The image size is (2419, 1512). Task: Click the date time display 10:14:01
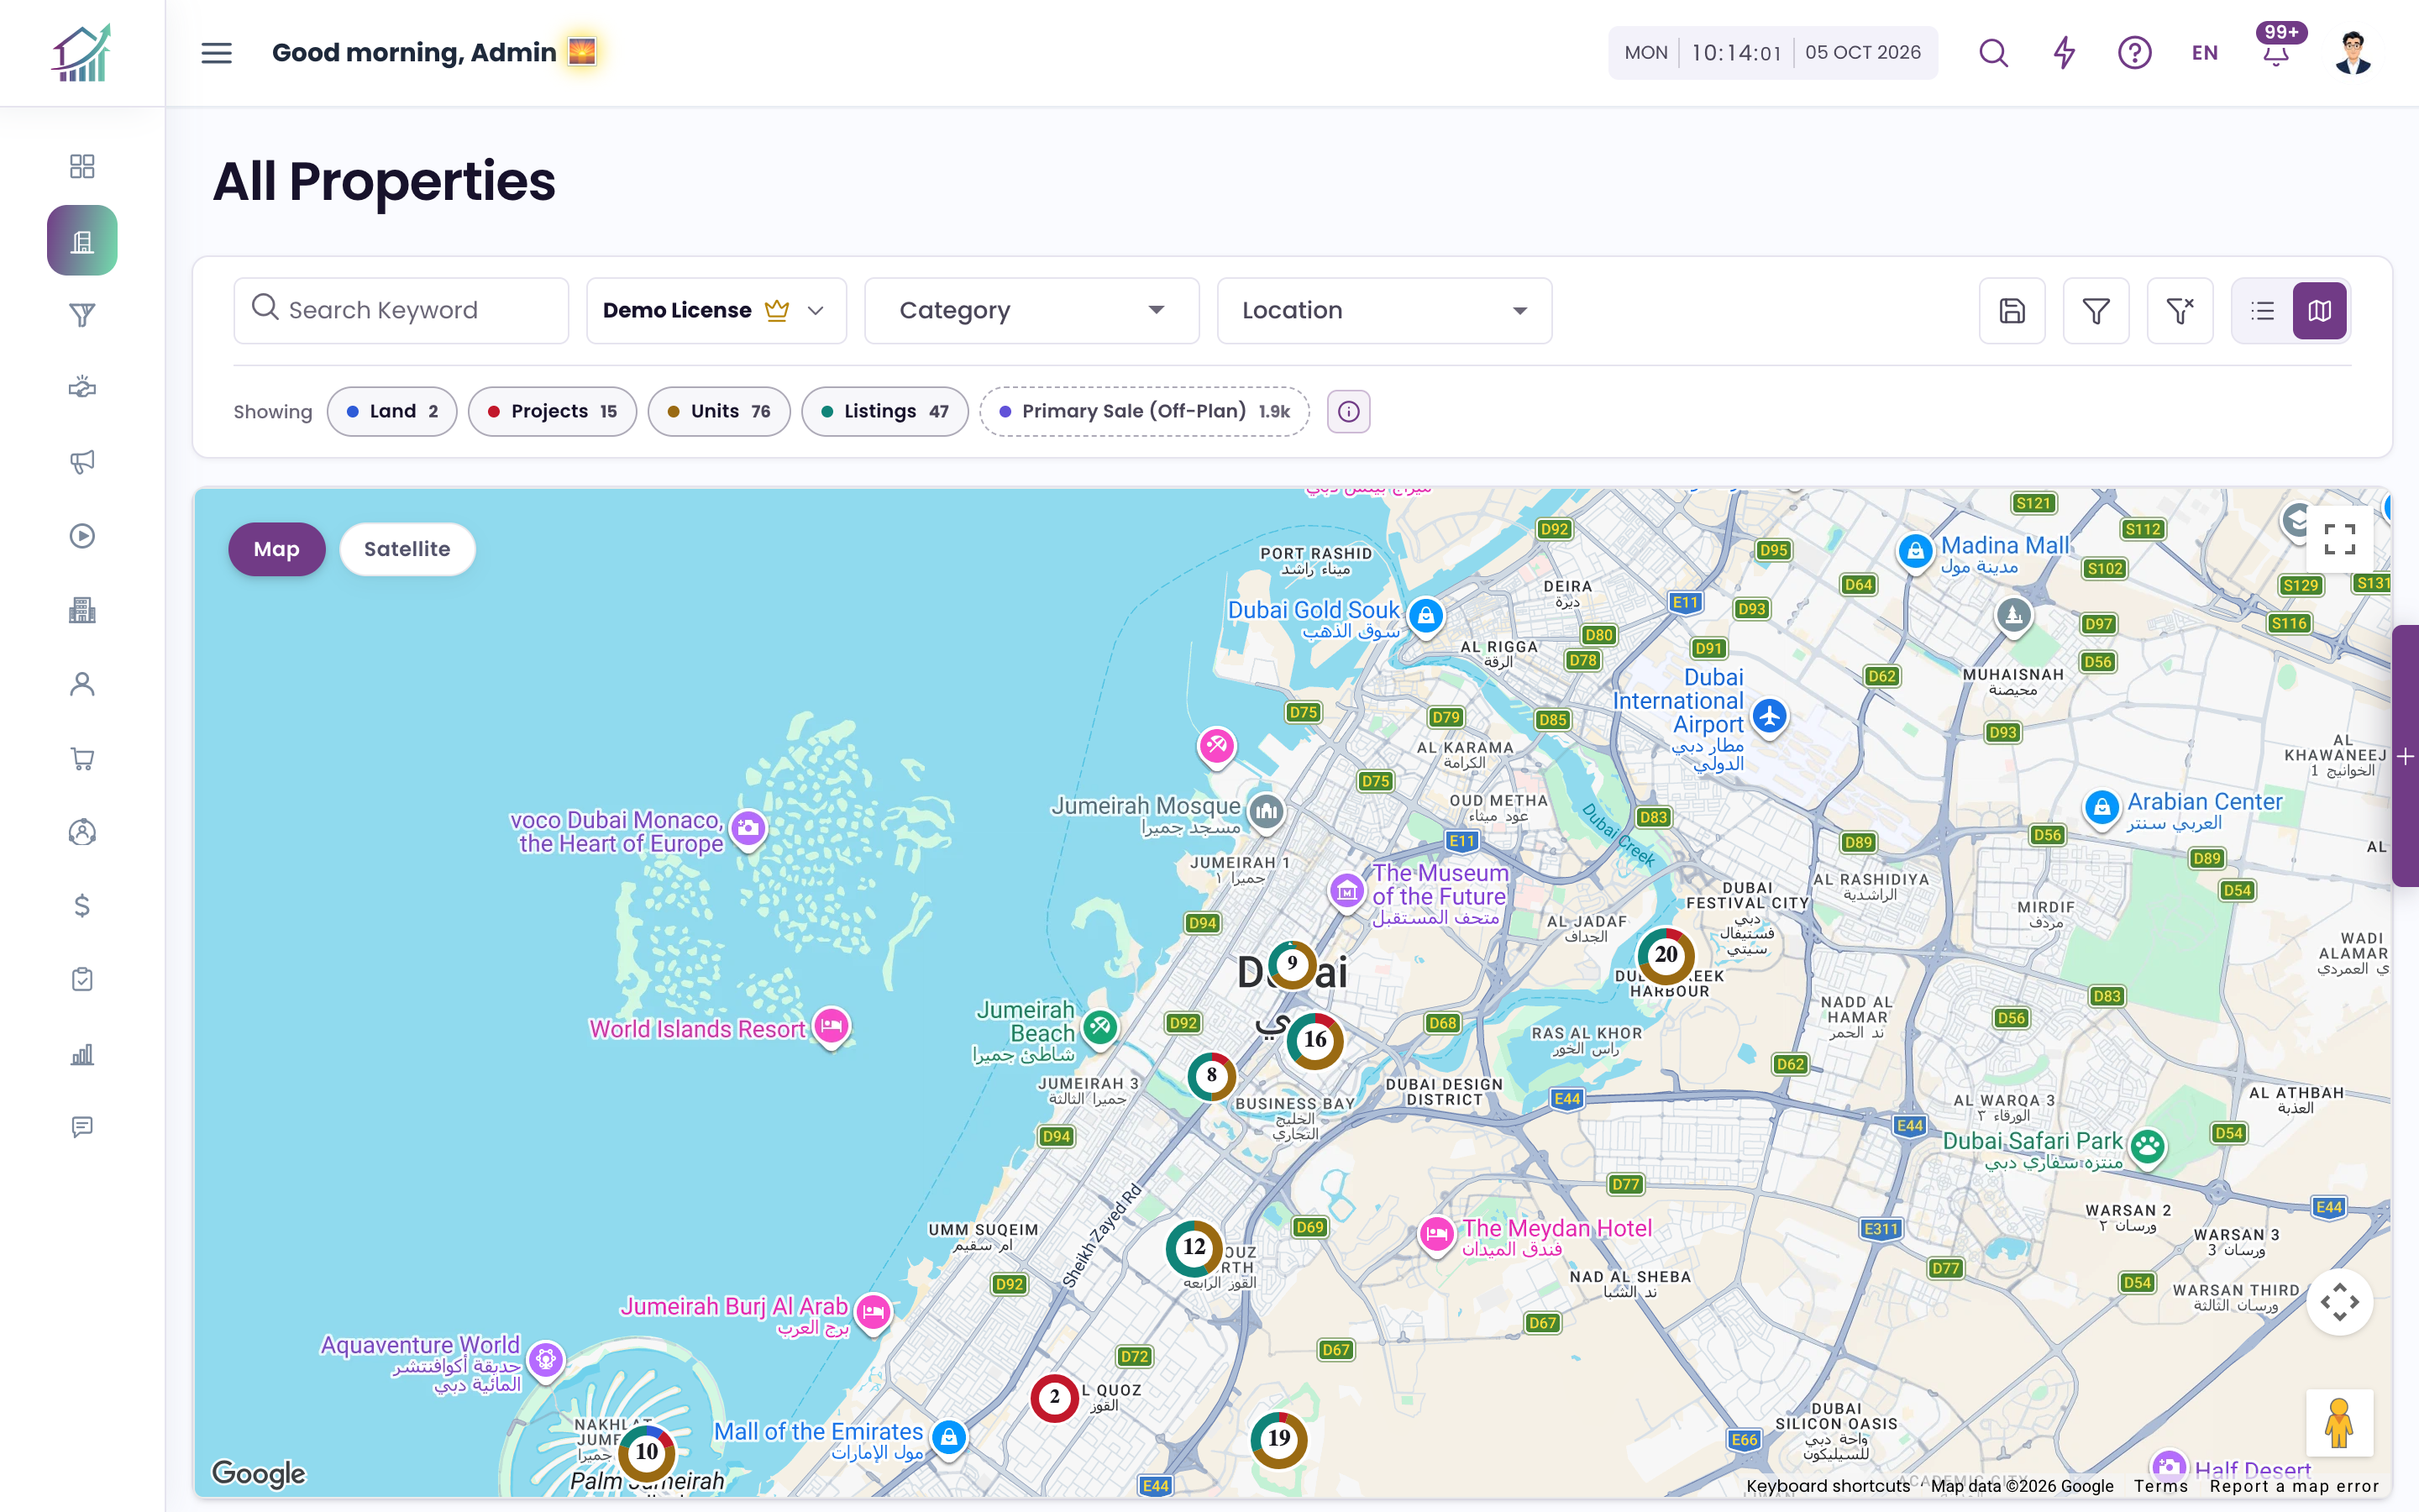point(1772,53)
